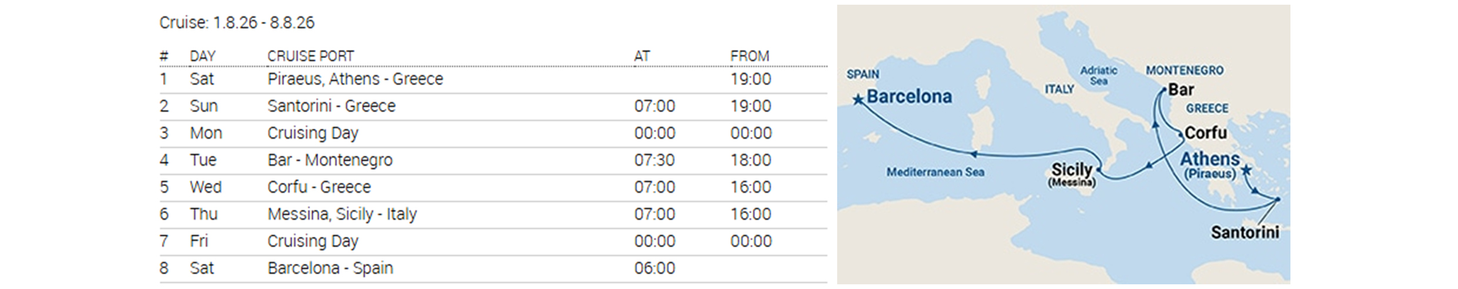Click the cruise dates 1.8.26 - 8.8.26 heading

(237, 23)
